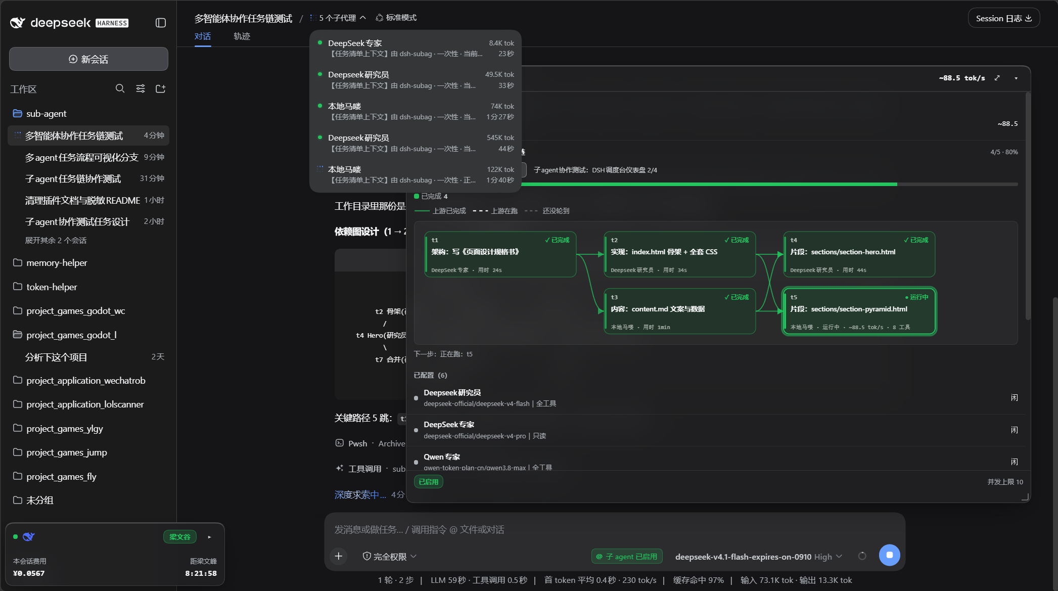This screenshot has height=591, width=1058.
Task: Toggle the 梁文谷 badge in cost widget
Action: point(180,537)
